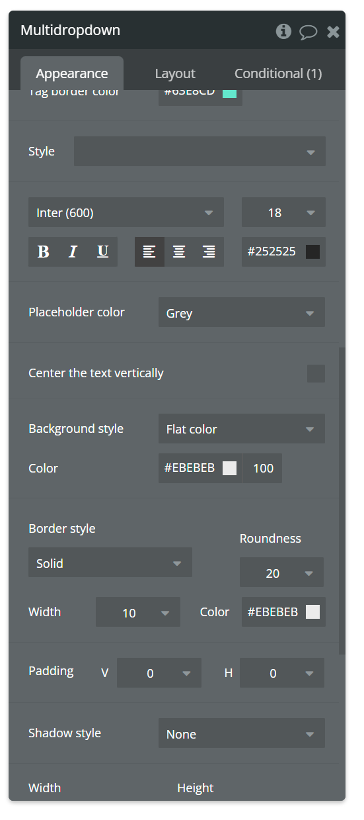
Task: Open the Roundness 20 dropdown
Action: pyautogui.click(x=281, y=572)
